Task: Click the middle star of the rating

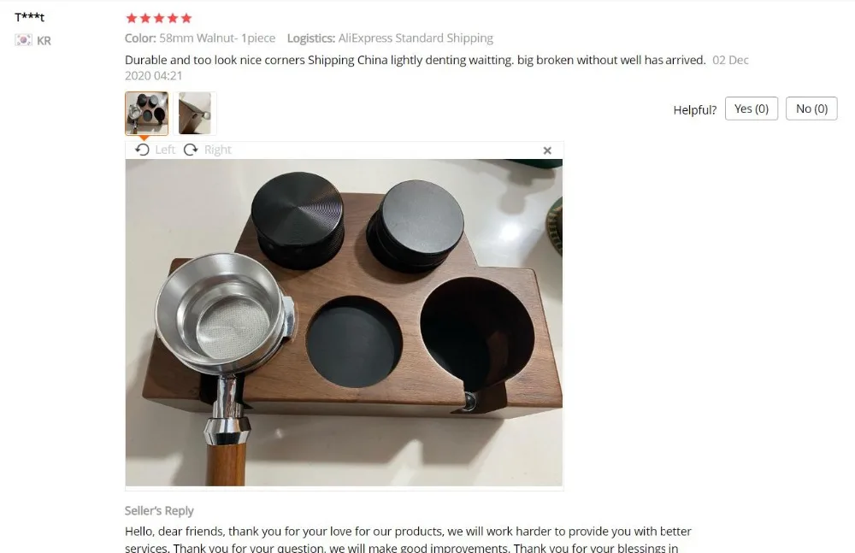Action: coord(159,18)
